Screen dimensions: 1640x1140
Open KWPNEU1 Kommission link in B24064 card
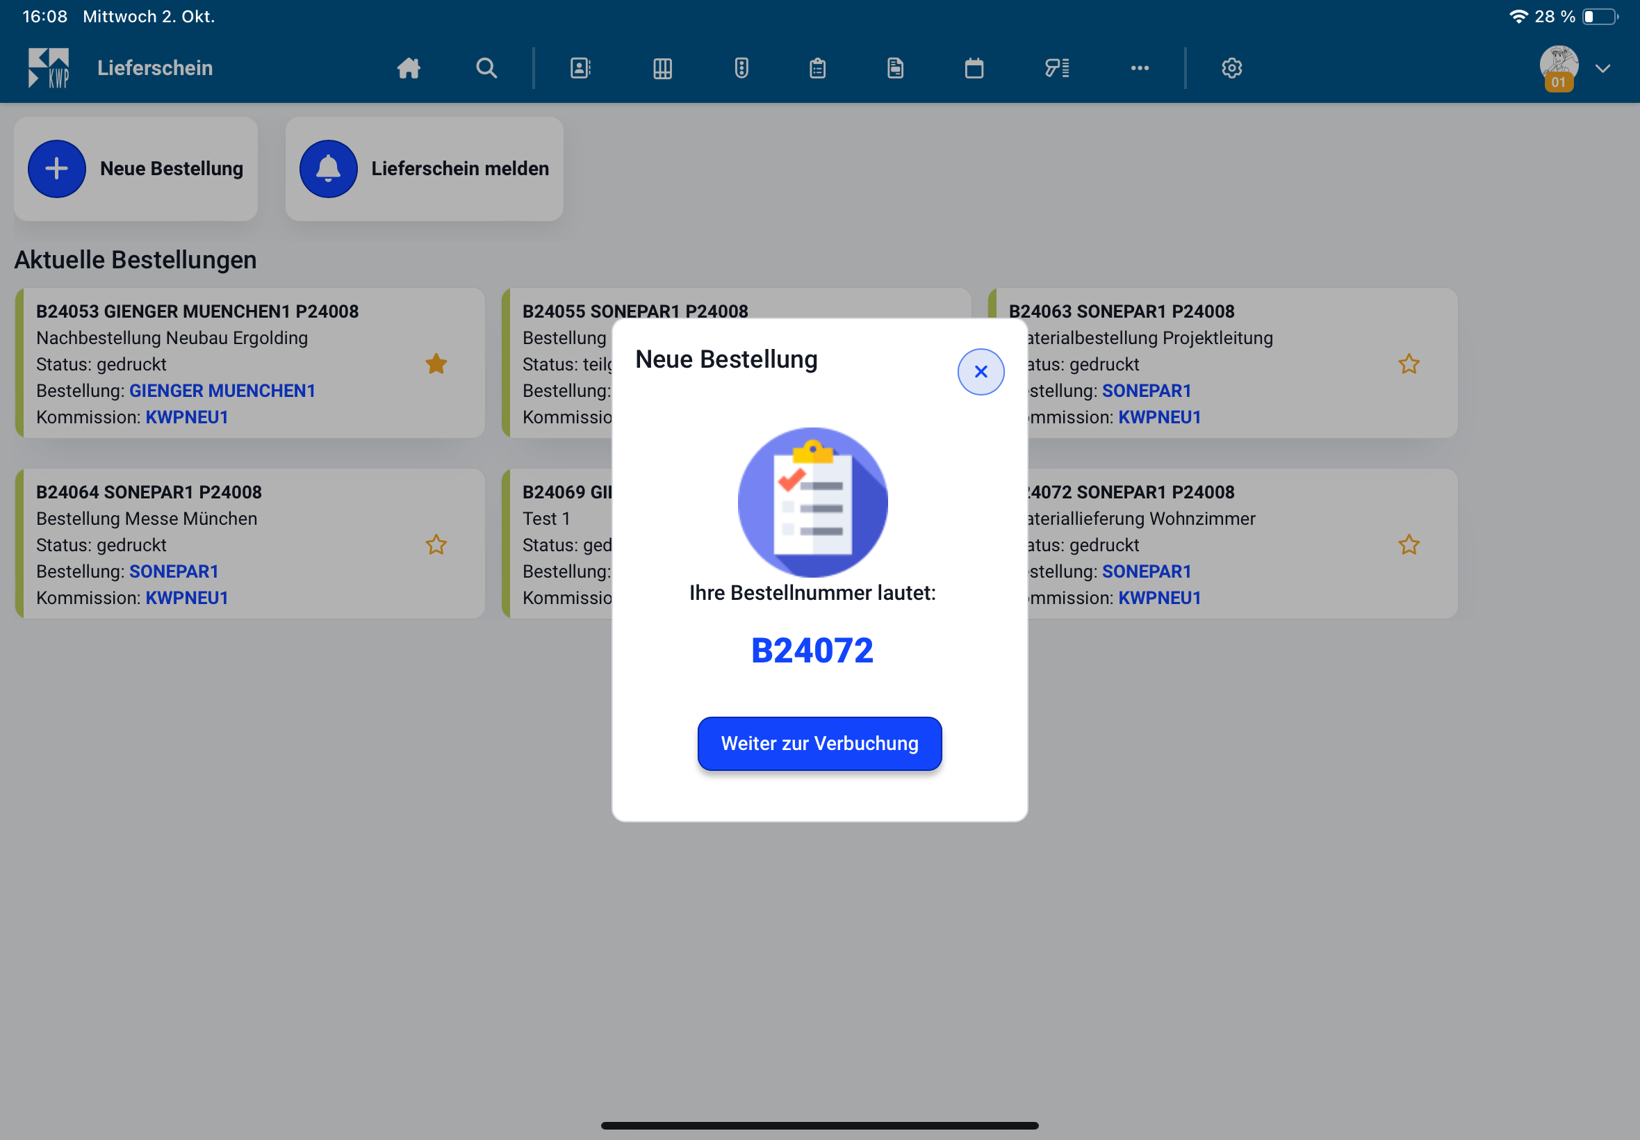click(x=187, y=598)
